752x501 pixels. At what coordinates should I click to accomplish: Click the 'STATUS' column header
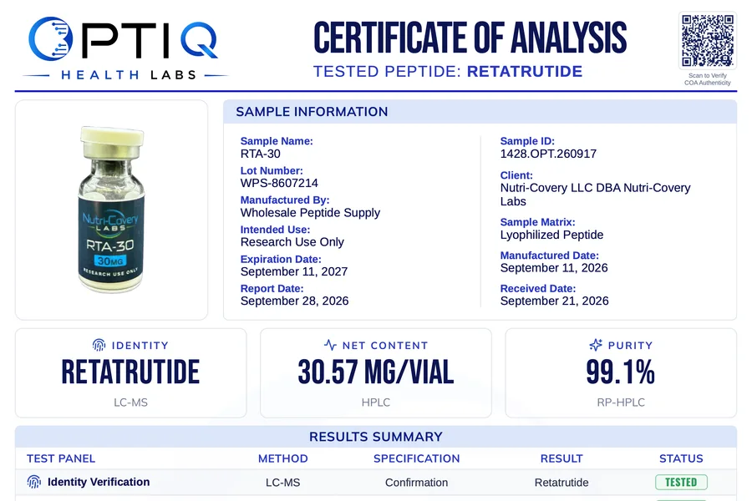coord(681,458)
